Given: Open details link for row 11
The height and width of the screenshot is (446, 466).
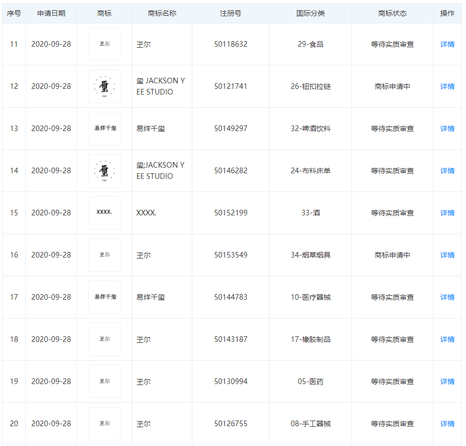Looking at the screenshot, I should point(447,44).
